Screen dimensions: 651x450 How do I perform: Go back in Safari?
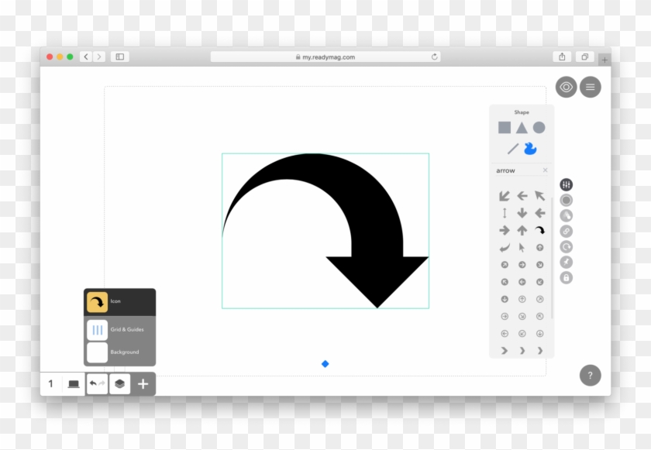[x=86, y=57]
